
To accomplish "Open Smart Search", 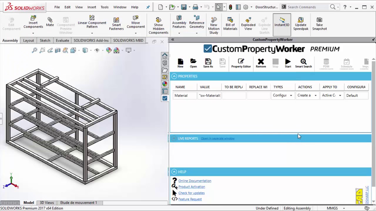I will coord(303,63).
